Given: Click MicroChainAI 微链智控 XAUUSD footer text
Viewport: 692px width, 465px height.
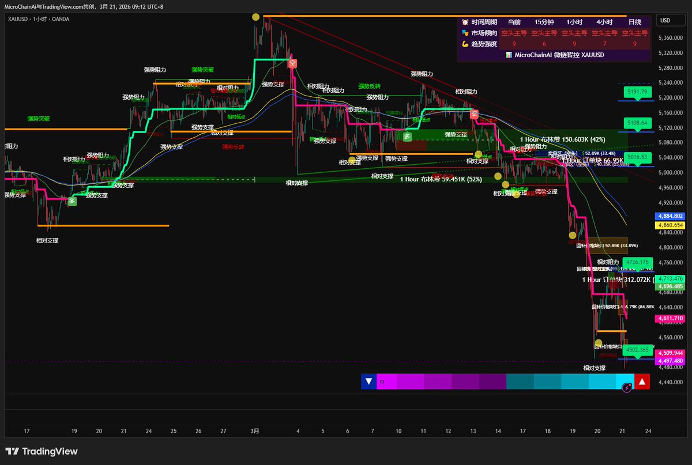Looking at the screenshot, I should click(x=559, y=55).
